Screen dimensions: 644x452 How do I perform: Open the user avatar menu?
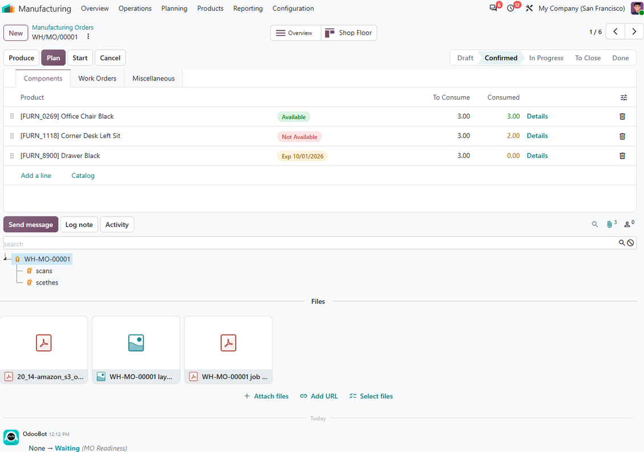click(637, 8)
